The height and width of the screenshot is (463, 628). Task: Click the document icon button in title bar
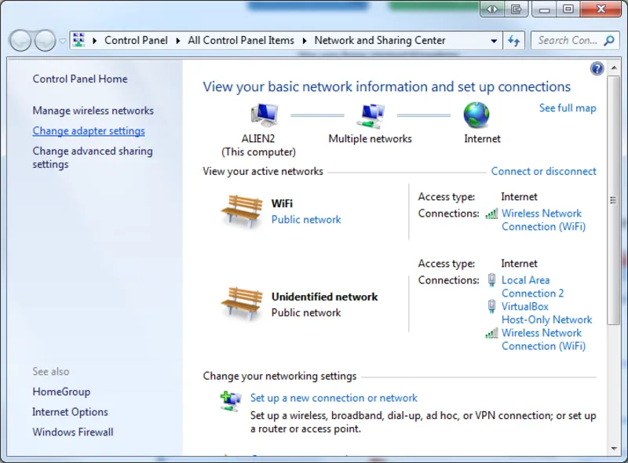(x=517, y=9)
